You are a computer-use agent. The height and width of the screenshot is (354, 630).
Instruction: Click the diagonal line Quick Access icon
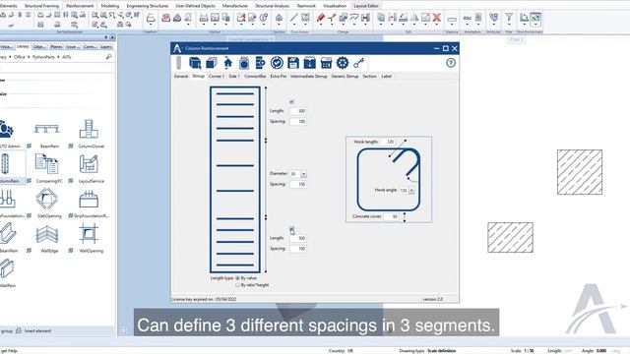pos(294,18)
